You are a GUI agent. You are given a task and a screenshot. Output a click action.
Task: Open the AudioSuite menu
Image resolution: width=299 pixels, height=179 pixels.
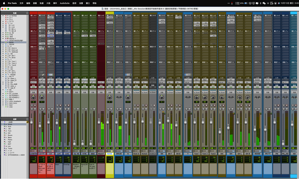point(65,3)
